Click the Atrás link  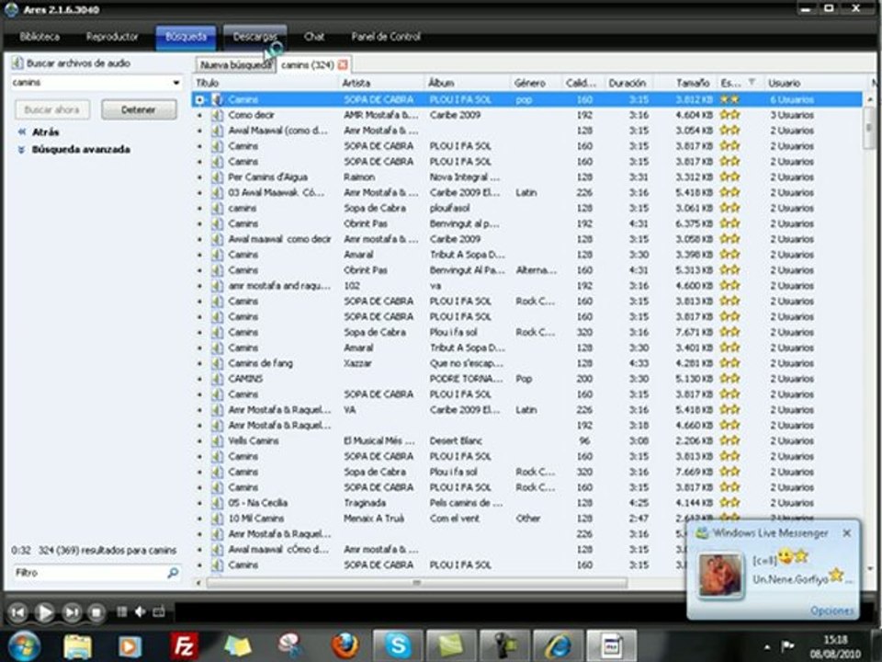[x=46, y=131]
